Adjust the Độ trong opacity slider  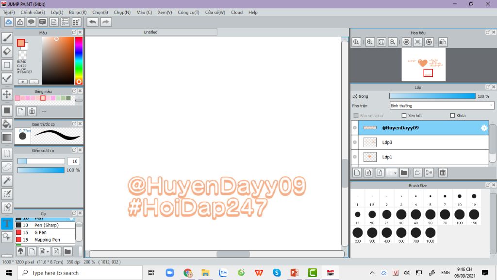tap(432, 96)
